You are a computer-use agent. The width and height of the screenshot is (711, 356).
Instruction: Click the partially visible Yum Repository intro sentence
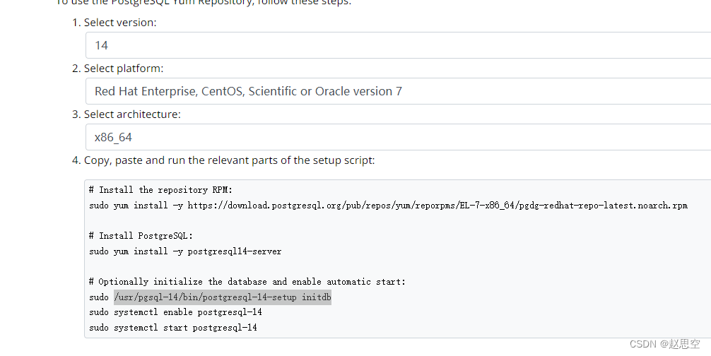tap(203, 2)
